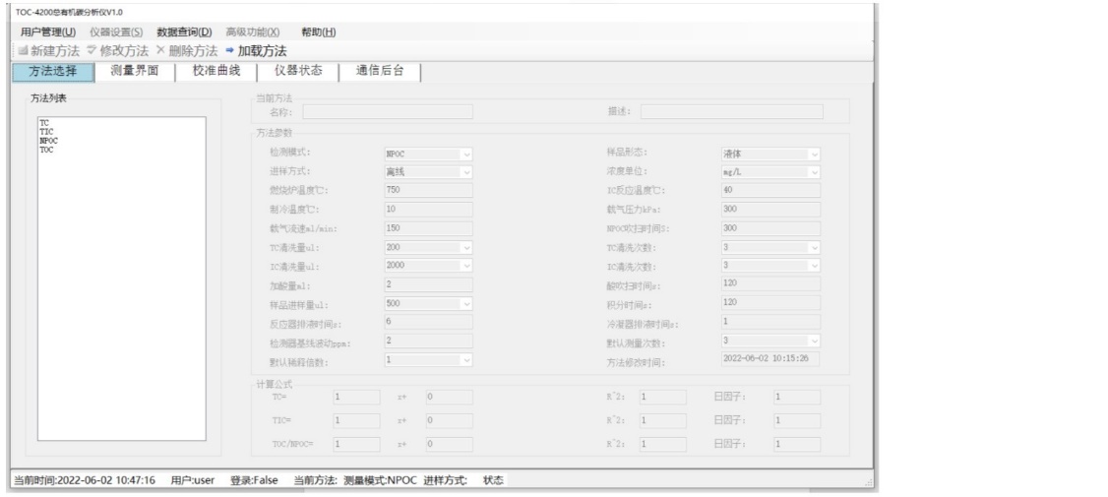The width and height of the screenshot is (1108, 497).
Task: Click the 删除方法 toolbar button
Action: 187,51
